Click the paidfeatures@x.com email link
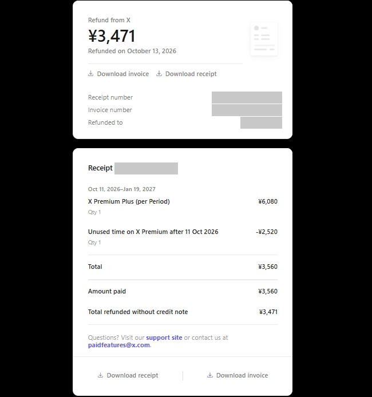372x397 pixels. tap(119, 345)
